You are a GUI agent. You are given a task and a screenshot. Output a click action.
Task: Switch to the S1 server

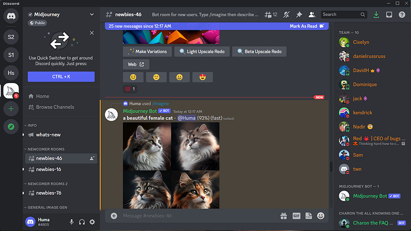11,55
